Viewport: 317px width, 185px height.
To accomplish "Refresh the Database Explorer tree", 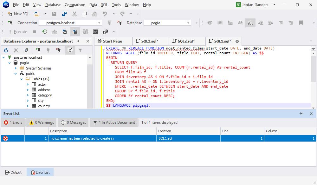I will 5,50.
